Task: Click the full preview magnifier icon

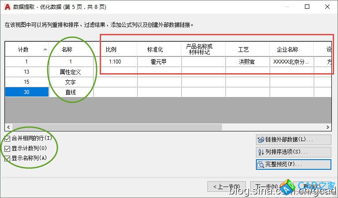Action: (x=260, y=164)
